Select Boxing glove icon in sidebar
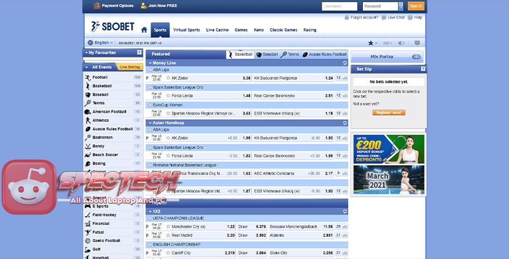The image size is (509, 259). [87, 164]
